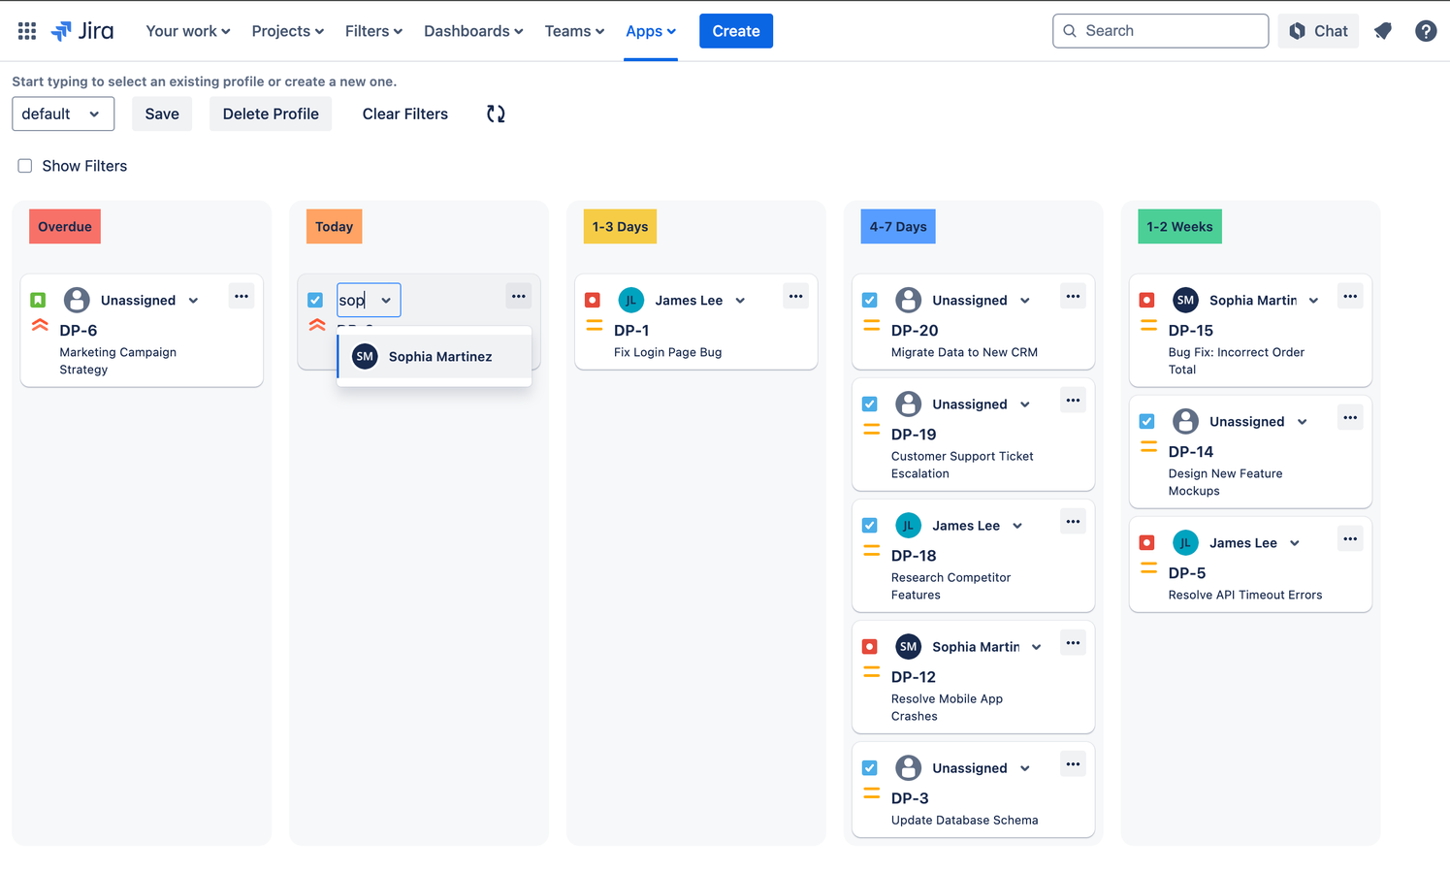The image size is (1450, 873).
Task: Click the story type icon on DP-6
Action: click(x=39, y=301)
